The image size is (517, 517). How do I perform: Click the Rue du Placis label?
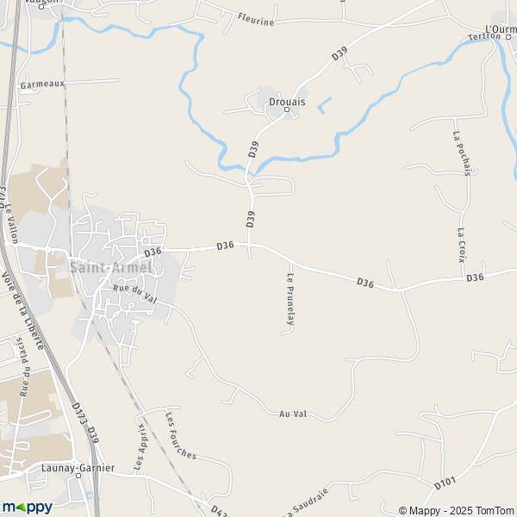tap(23, 367)
